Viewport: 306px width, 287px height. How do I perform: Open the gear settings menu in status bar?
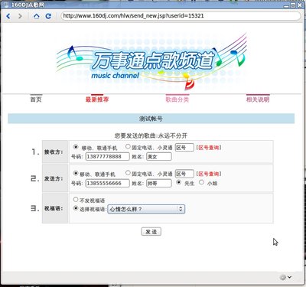click(x=285, y=277)
